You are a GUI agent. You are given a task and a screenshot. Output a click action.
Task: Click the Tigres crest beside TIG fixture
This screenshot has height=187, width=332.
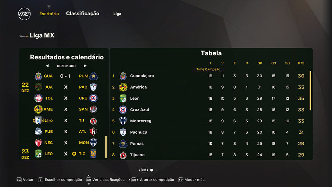(93, 154)
